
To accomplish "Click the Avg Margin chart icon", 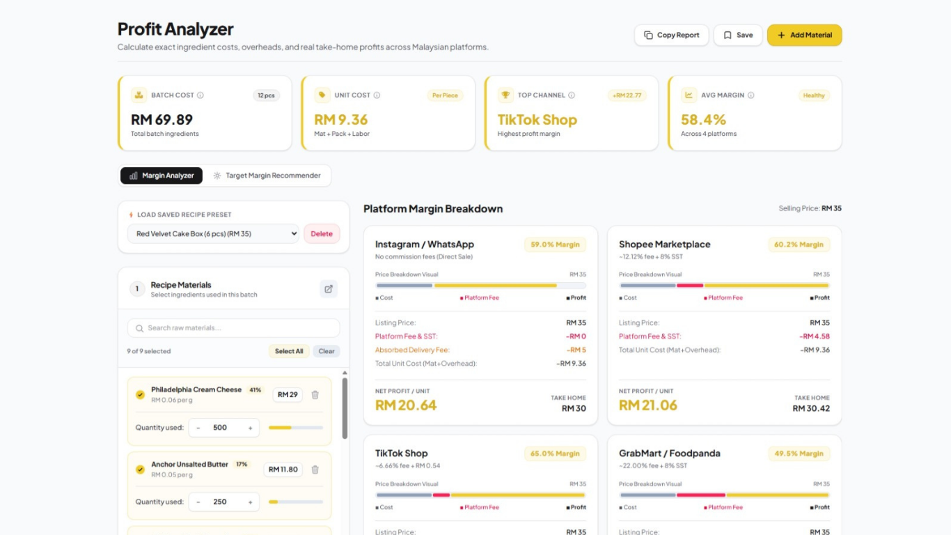I will [x=689, y=95].
